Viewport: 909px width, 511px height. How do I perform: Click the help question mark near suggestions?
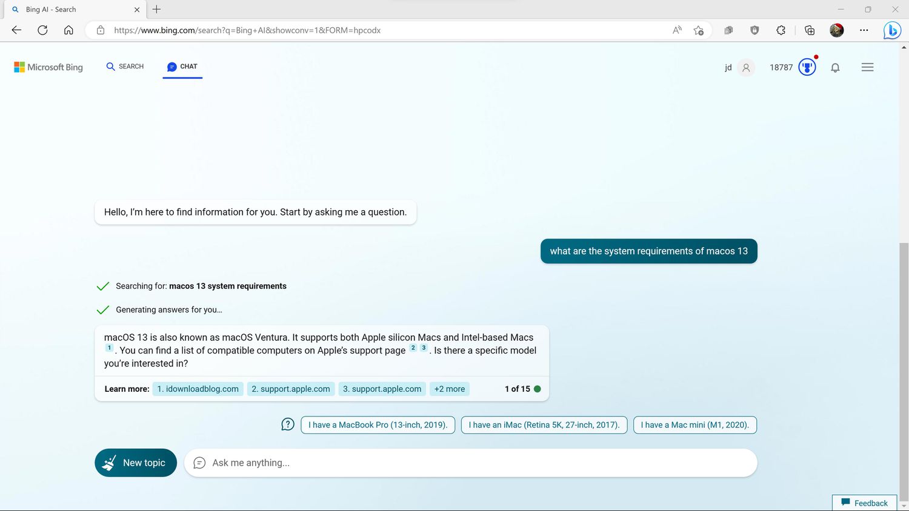click(x=288, y=424)
